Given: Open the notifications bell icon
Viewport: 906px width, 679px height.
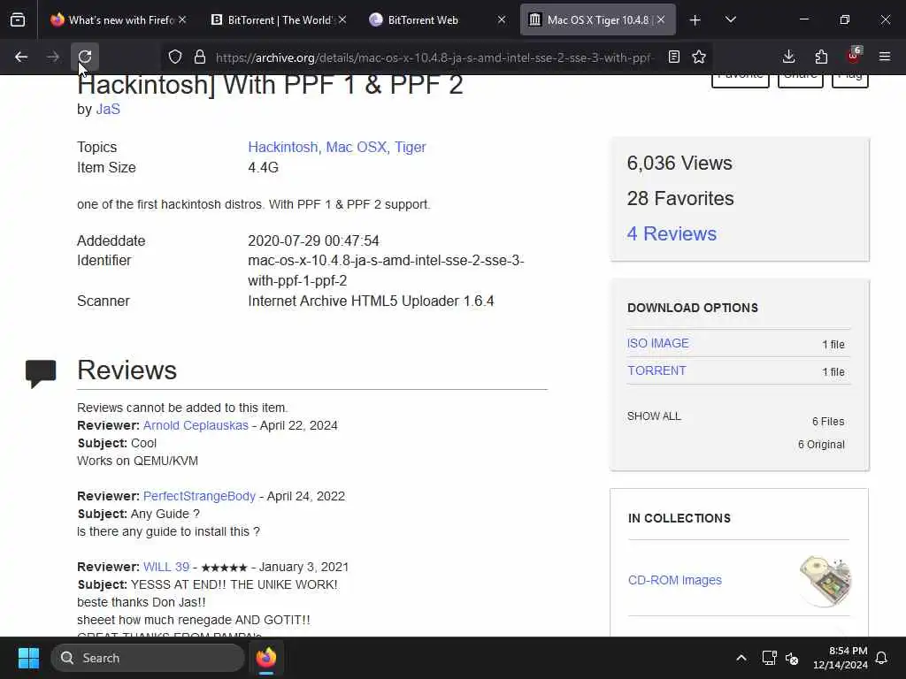Looking at the screenshot, I should (882, 658).
